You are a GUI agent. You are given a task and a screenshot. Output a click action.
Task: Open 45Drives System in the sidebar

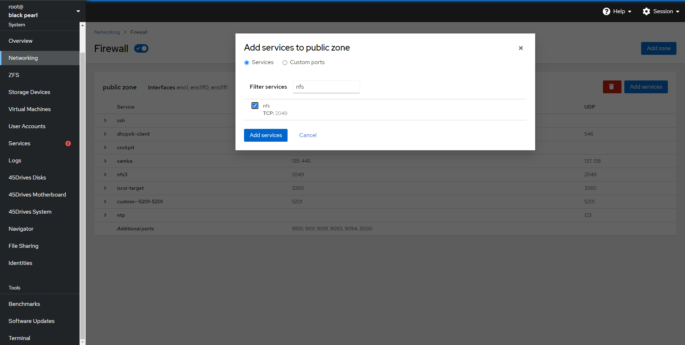40,212
